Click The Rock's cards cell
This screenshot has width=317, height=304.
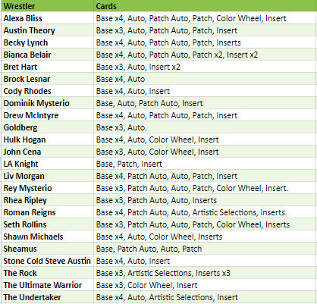tap(205, 273)
